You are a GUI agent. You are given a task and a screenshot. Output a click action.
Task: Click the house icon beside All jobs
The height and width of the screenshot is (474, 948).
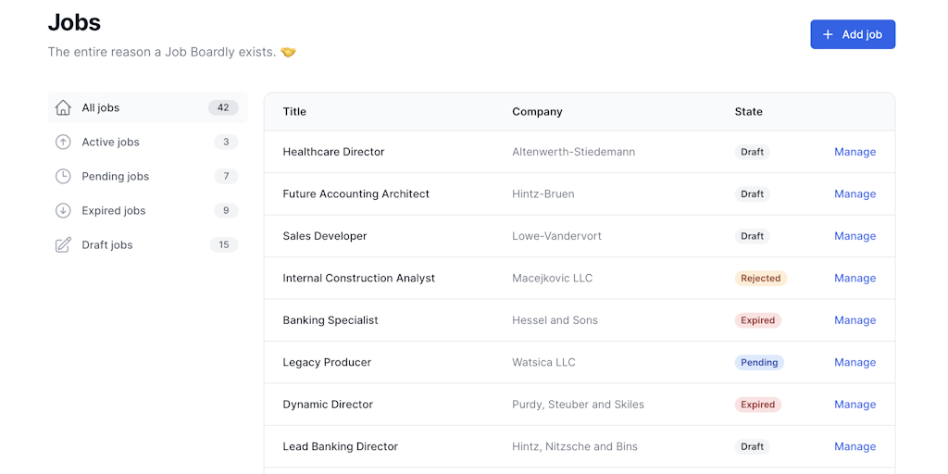pos(63,107)
